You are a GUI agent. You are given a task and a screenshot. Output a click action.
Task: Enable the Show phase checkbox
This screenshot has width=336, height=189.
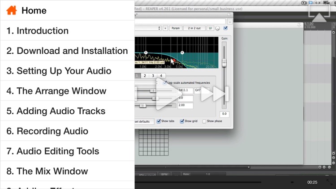(x=204, y=121)
